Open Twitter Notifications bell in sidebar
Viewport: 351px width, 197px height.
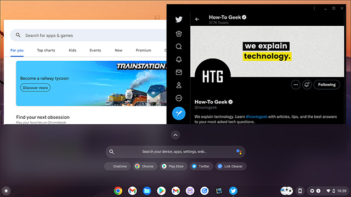[x=179, y=59]
